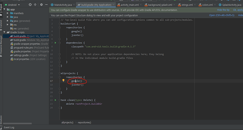Close the activity_main.xml tab
The height and width of the screenshot is (130, 243).
click(x=141, y=5)
